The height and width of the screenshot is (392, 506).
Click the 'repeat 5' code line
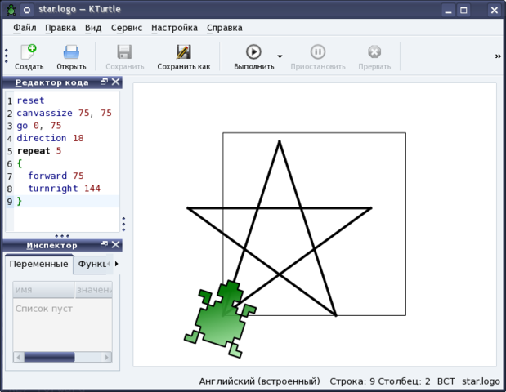[x=38, y=151]
